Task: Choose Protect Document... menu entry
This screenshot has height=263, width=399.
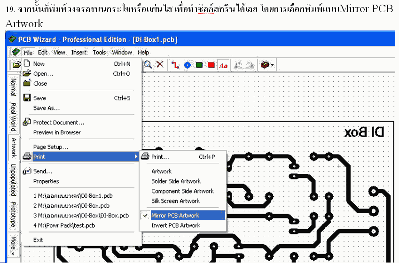Action: pyautogui.click(x=81, y=123)
